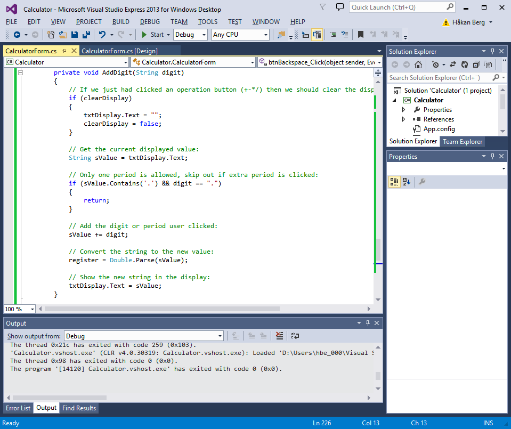Image resolution: width=511 pixels, height=429 pixels.
Task: Collapse the AddDigit method outline box
Action: pyautogui.click(x=21, y=72)
